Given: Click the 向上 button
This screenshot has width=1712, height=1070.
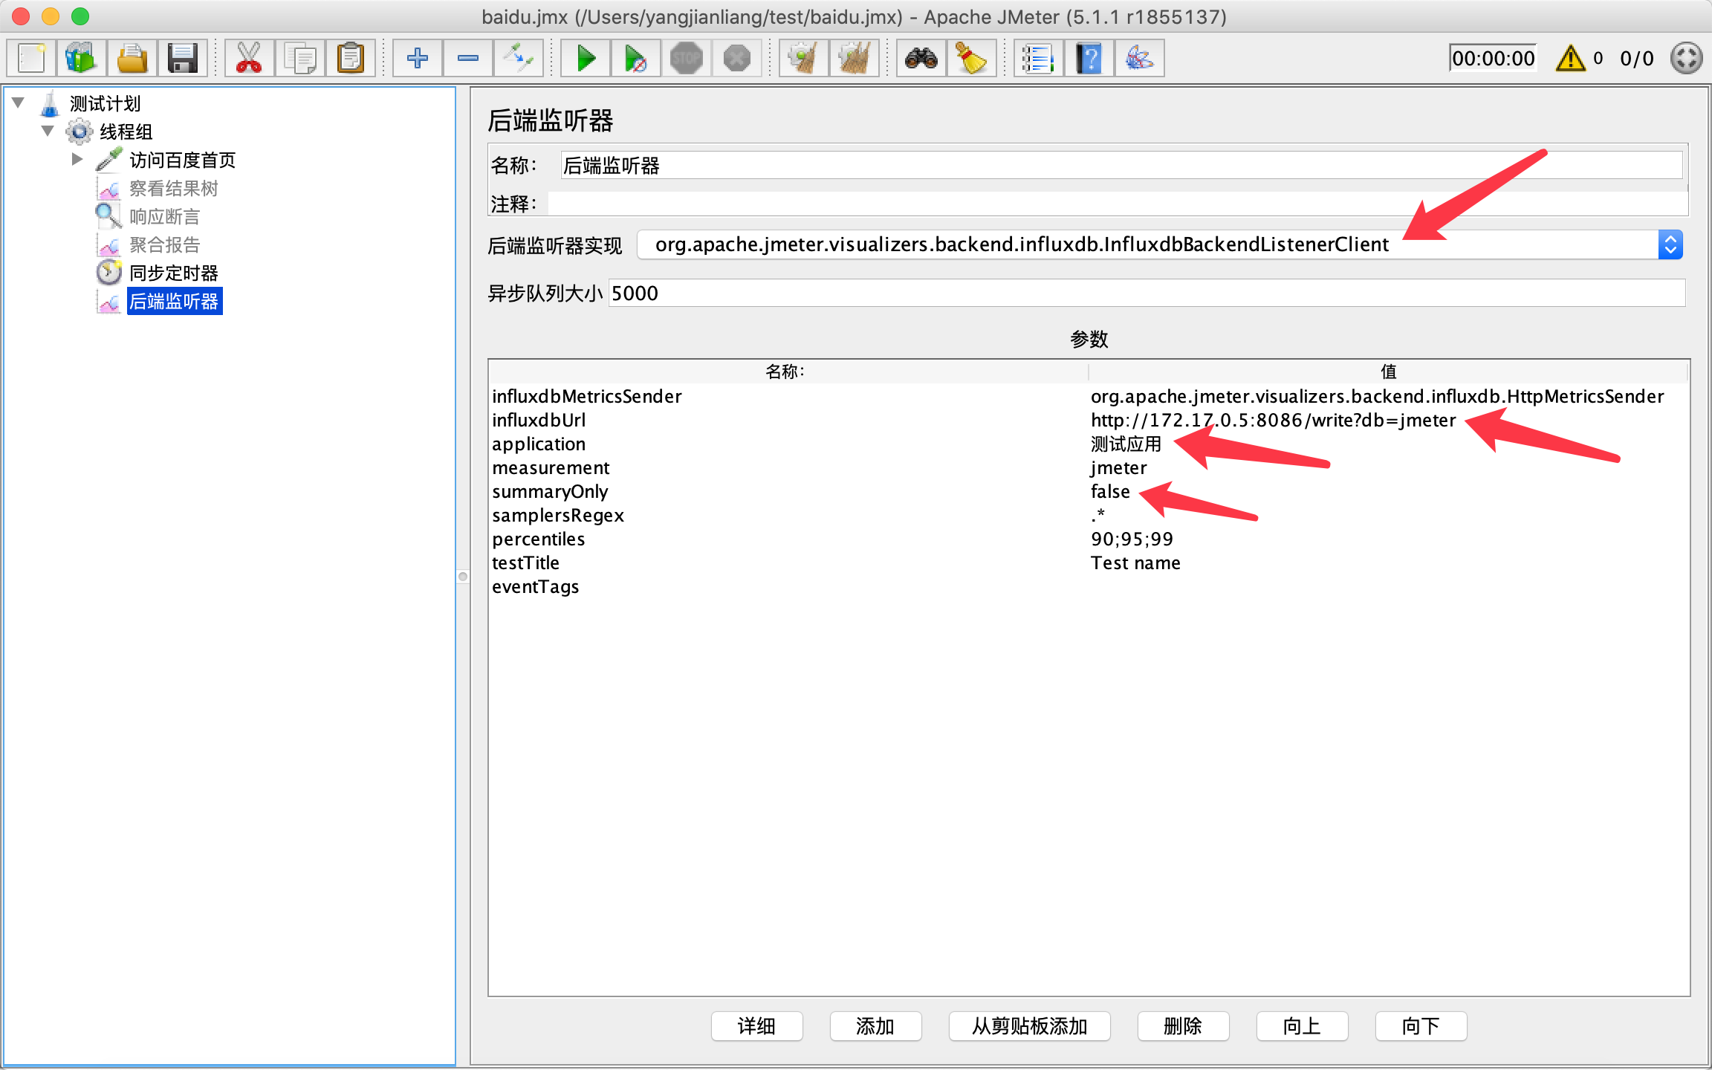Looking at the screenshot, I should pyautogui.click(x=1302, y=1026).
